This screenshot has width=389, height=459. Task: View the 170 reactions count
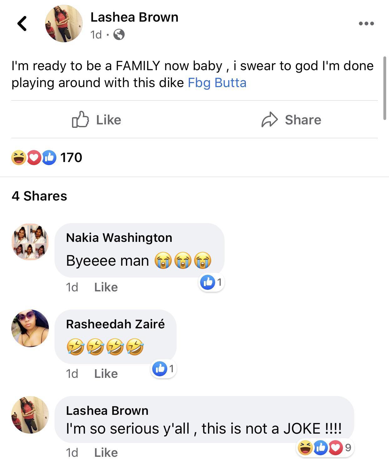71,157
